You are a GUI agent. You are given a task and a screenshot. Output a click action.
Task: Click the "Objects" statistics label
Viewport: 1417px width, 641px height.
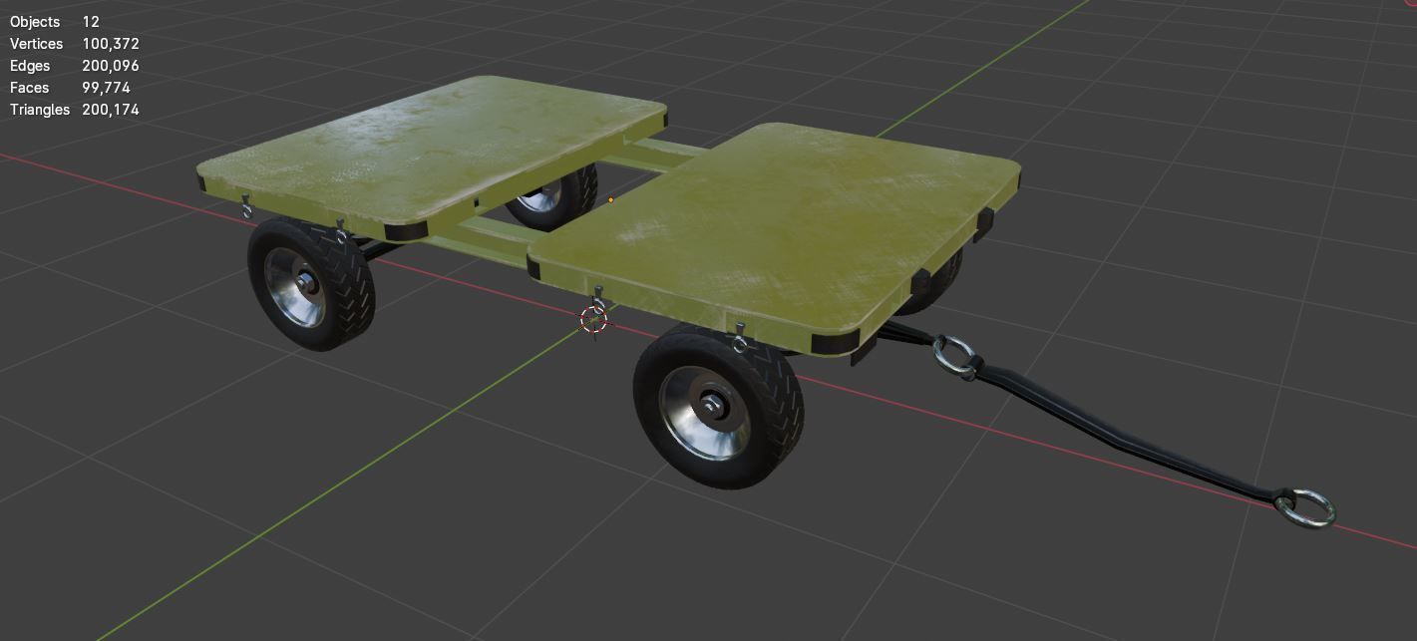(x=35, y=22)
